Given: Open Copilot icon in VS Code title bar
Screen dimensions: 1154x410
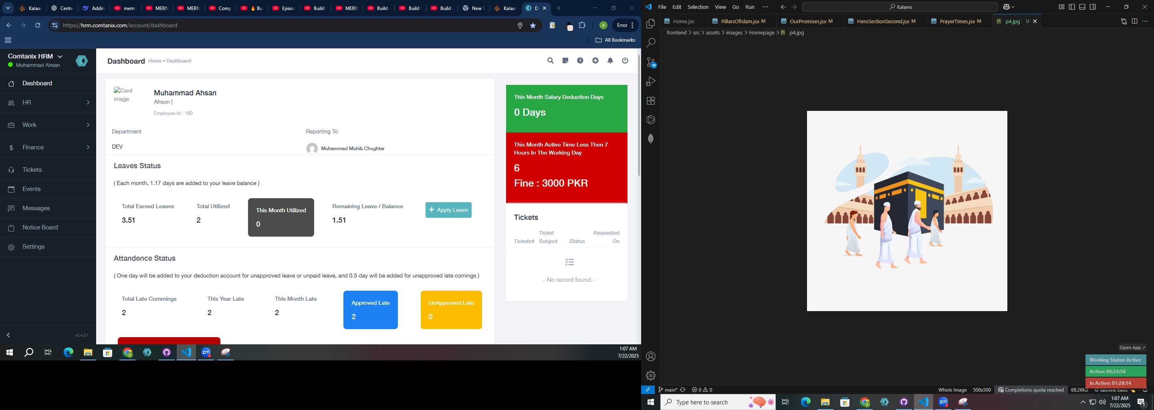Looking at the screenshot, I should click(1006, 7).
